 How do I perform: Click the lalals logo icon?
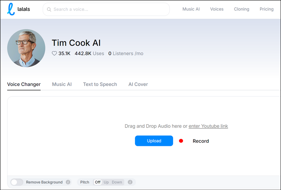tap(11, 9)
